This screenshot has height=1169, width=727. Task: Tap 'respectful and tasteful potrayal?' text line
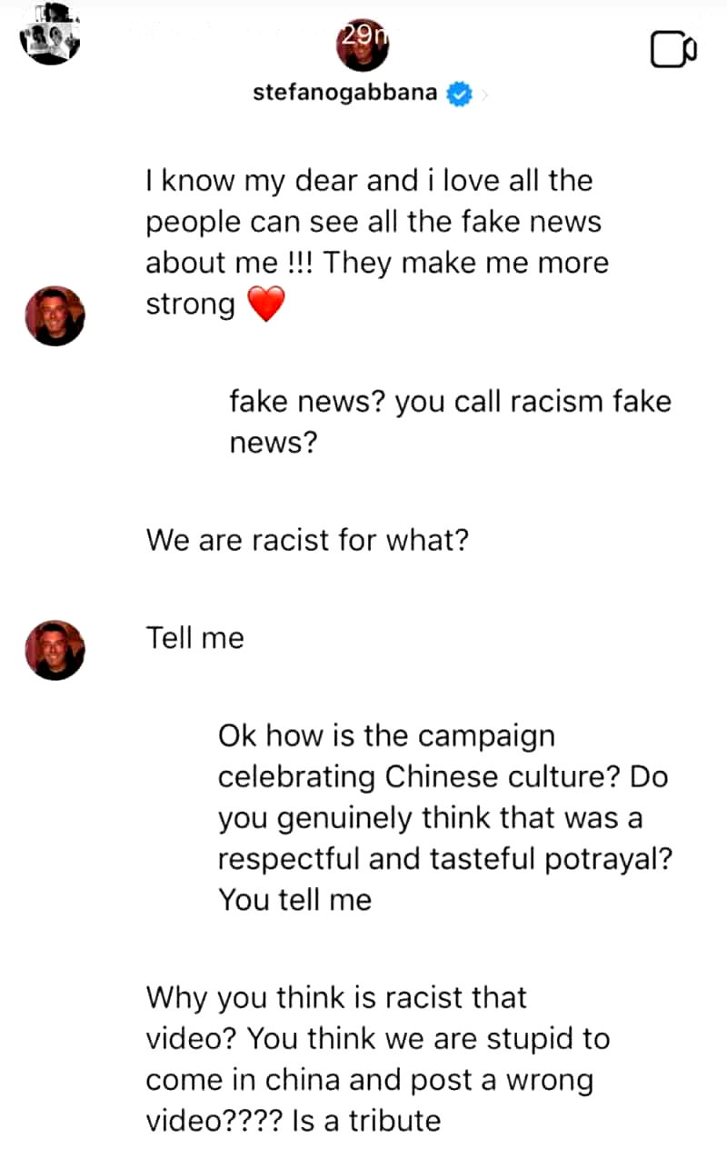tap(444, 859)
